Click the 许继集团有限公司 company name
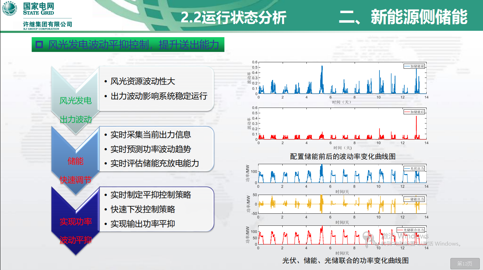The width and height of the screenshot is (483, 270). click(47, 24)
